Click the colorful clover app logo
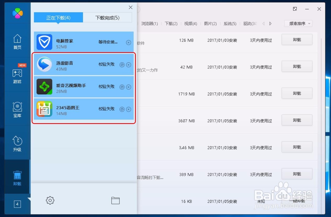The image size is (331, 217). (x=18, y=13)
